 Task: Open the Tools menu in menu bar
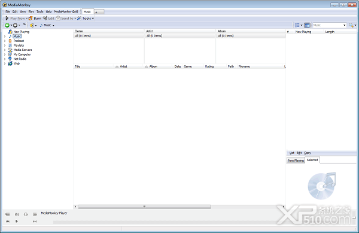pos(40,11)
